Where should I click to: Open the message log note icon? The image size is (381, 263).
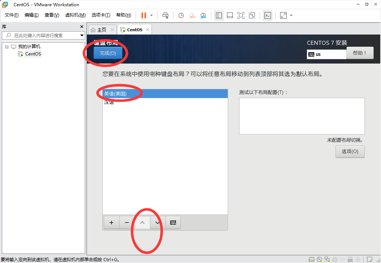click(x=370, y=260)
